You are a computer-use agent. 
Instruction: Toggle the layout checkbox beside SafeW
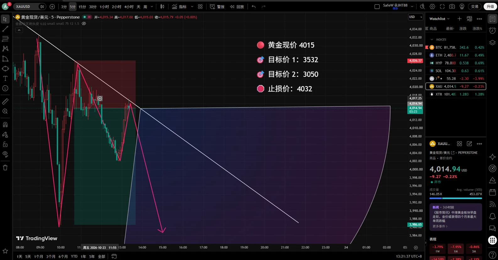[377, 7]
